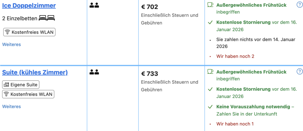
Task: Click the Eigene Suite badge icon
Action: 7,85
